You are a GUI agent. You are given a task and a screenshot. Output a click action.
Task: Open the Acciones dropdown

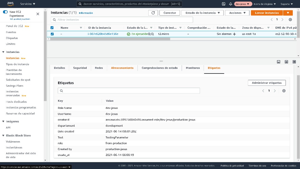coord(237,13)
